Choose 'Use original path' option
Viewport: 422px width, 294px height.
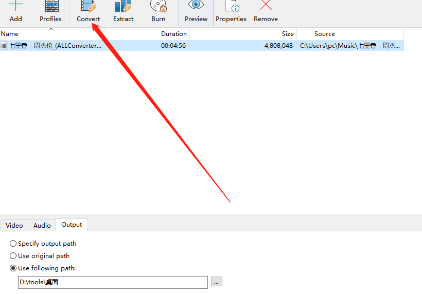[13, 256]
